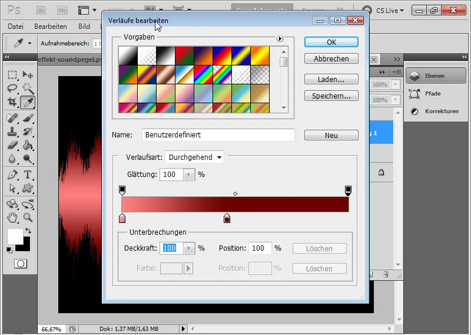Open the Korrekturen panel
The image size is (471, 335).
coord(436,111)
